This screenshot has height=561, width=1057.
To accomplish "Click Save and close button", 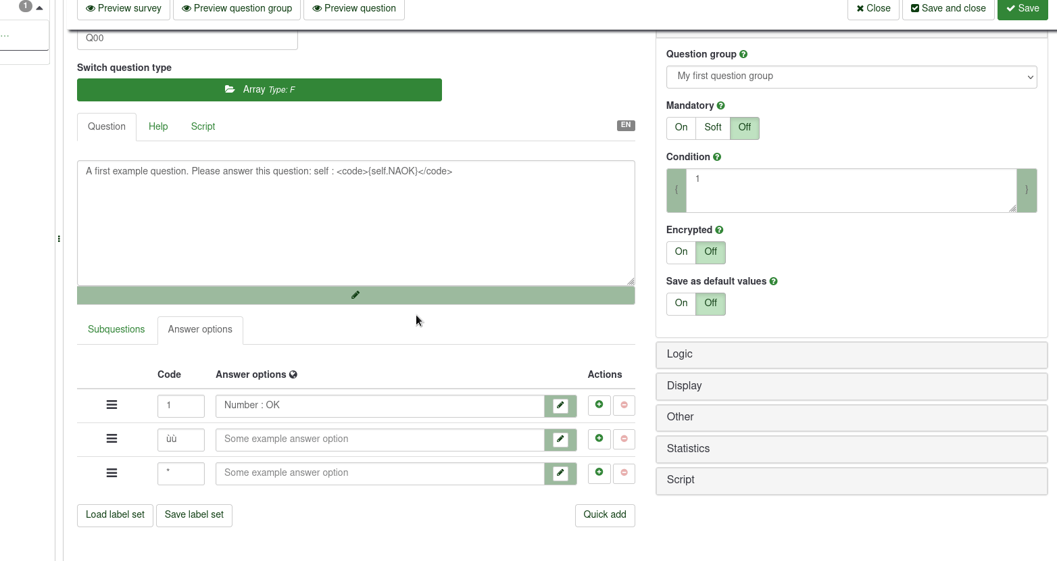I will pos(948,9).
